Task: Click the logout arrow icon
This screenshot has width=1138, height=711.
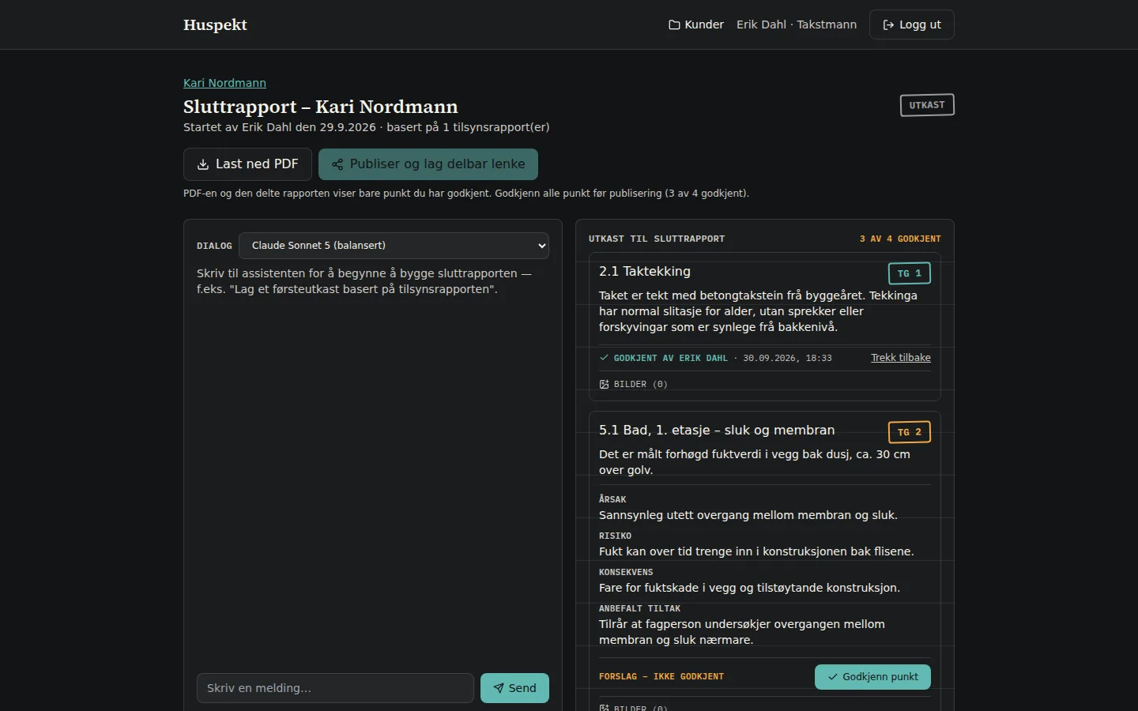Action: (x=888, y=24)
